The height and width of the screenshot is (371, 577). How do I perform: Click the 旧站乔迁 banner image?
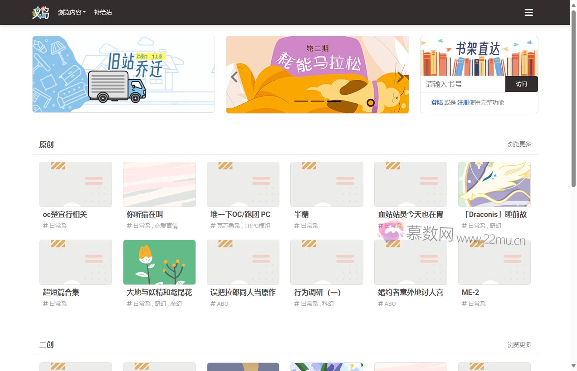point(123,74)
